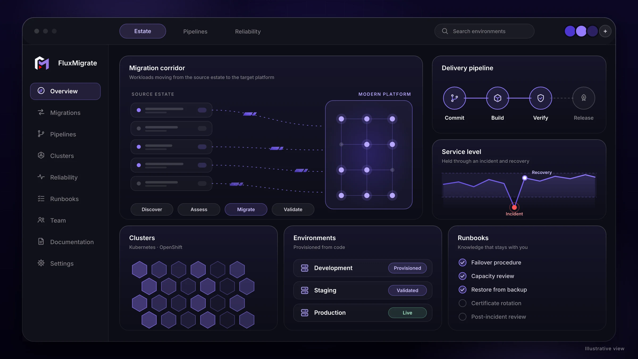This screenshot has width=638, height=359.
Task: Click the Validated status badge
Action: 408,290
